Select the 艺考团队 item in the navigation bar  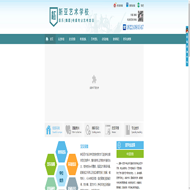pyautogui.click(x=94, y=39)
